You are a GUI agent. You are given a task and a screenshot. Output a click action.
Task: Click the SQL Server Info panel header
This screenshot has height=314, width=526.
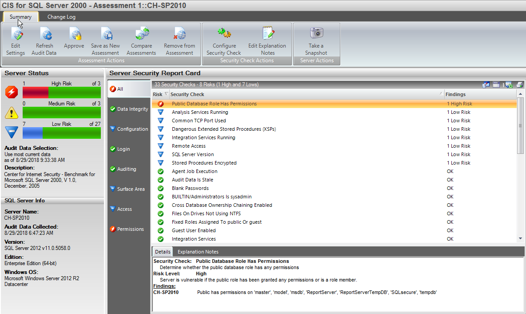pyautogui.click(x=52, y=201)
